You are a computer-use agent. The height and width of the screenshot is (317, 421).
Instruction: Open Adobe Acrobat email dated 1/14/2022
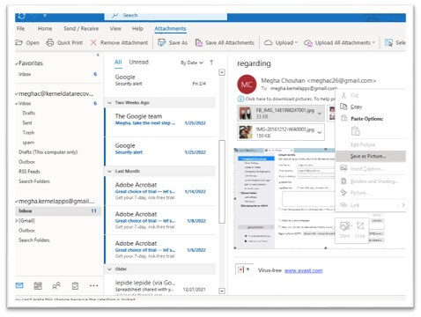(160, 191)
